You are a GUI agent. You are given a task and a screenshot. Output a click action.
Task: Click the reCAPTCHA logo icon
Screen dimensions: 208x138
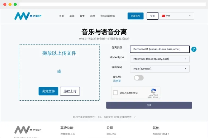[x=153, y=91]
